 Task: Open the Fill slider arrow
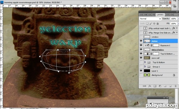pos(178,24)
